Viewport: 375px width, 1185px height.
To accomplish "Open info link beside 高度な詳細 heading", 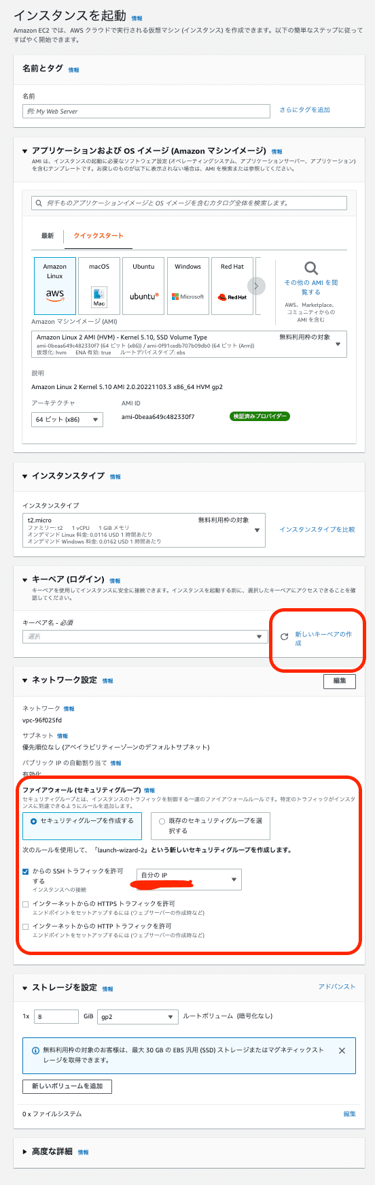I will [x=83, y=1152].
